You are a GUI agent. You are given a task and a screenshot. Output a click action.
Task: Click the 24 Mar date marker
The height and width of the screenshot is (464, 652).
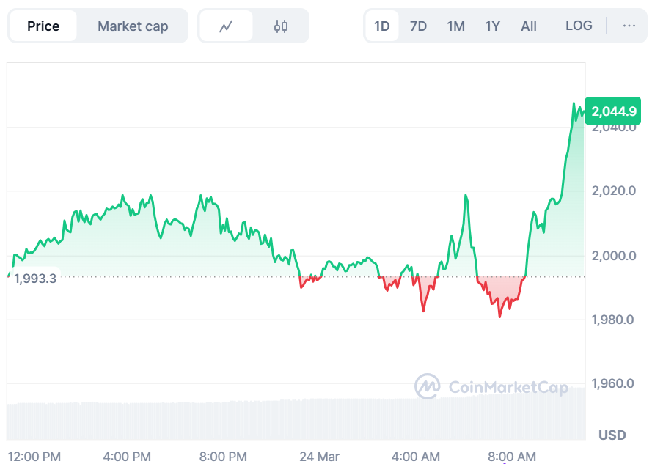coord(317,457)
